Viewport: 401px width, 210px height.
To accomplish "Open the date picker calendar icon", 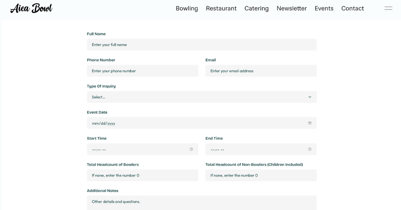I will (x=310, y=123).
